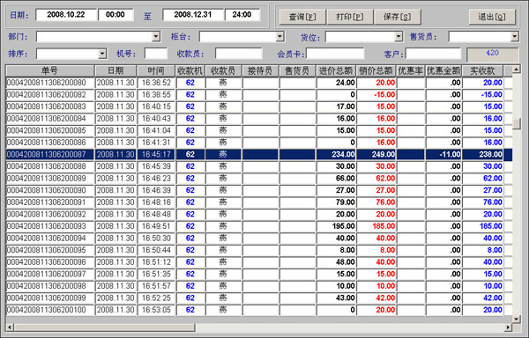The height and width of the screenshot is (338, 529).
Task: Click the 249.00 sale total cell
Action: 376,155
